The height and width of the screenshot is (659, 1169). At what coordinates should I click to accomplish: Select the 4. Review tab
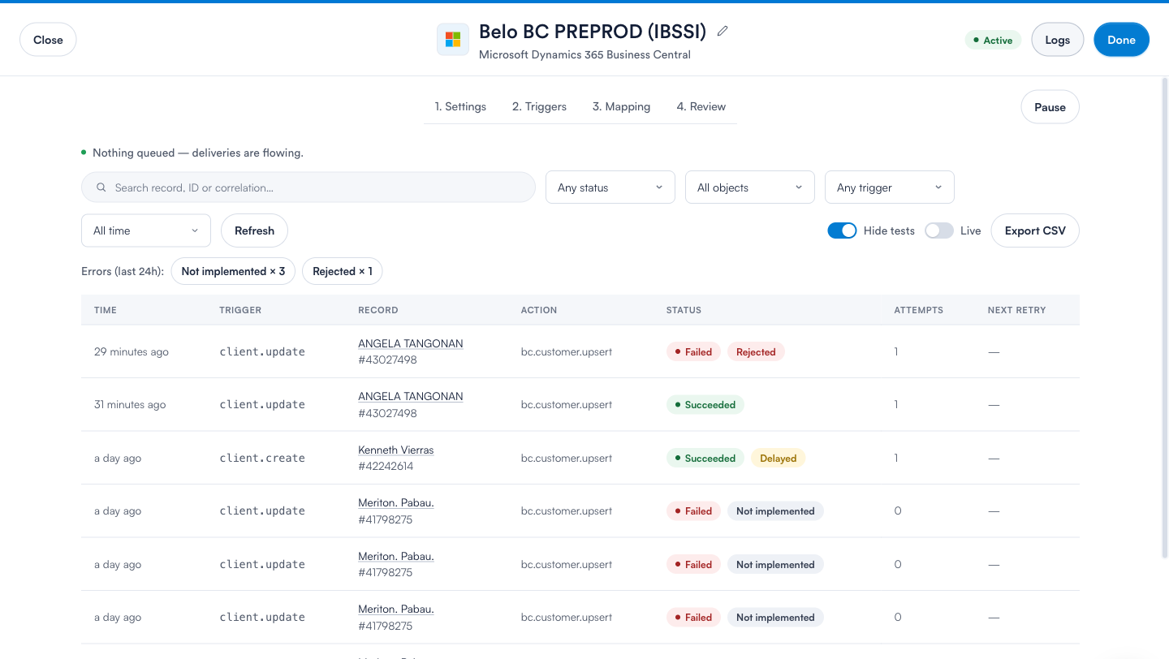click(701, 106)
